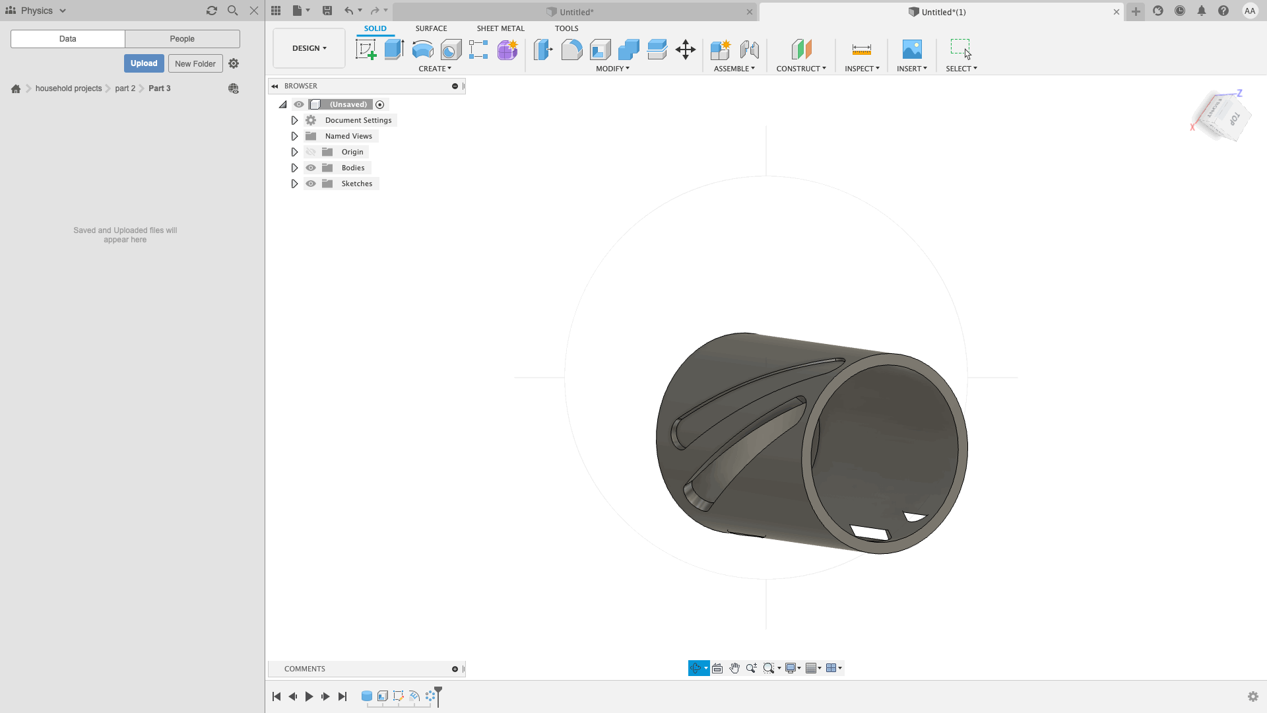Click the ViewCube TOP face
Image resolution: width=1267 pixels, height=713 pixels.
click(1234, 119)
